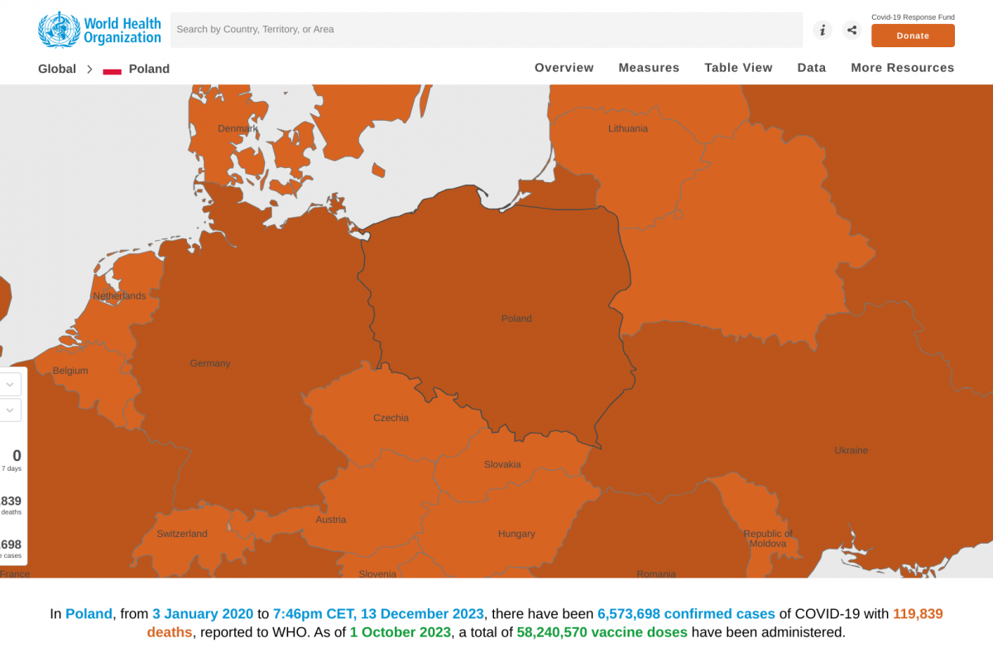The width and height of the screenshot is (993, 662).
Task: Expand the upper dropdown in left panel
Action: point(10,385)
